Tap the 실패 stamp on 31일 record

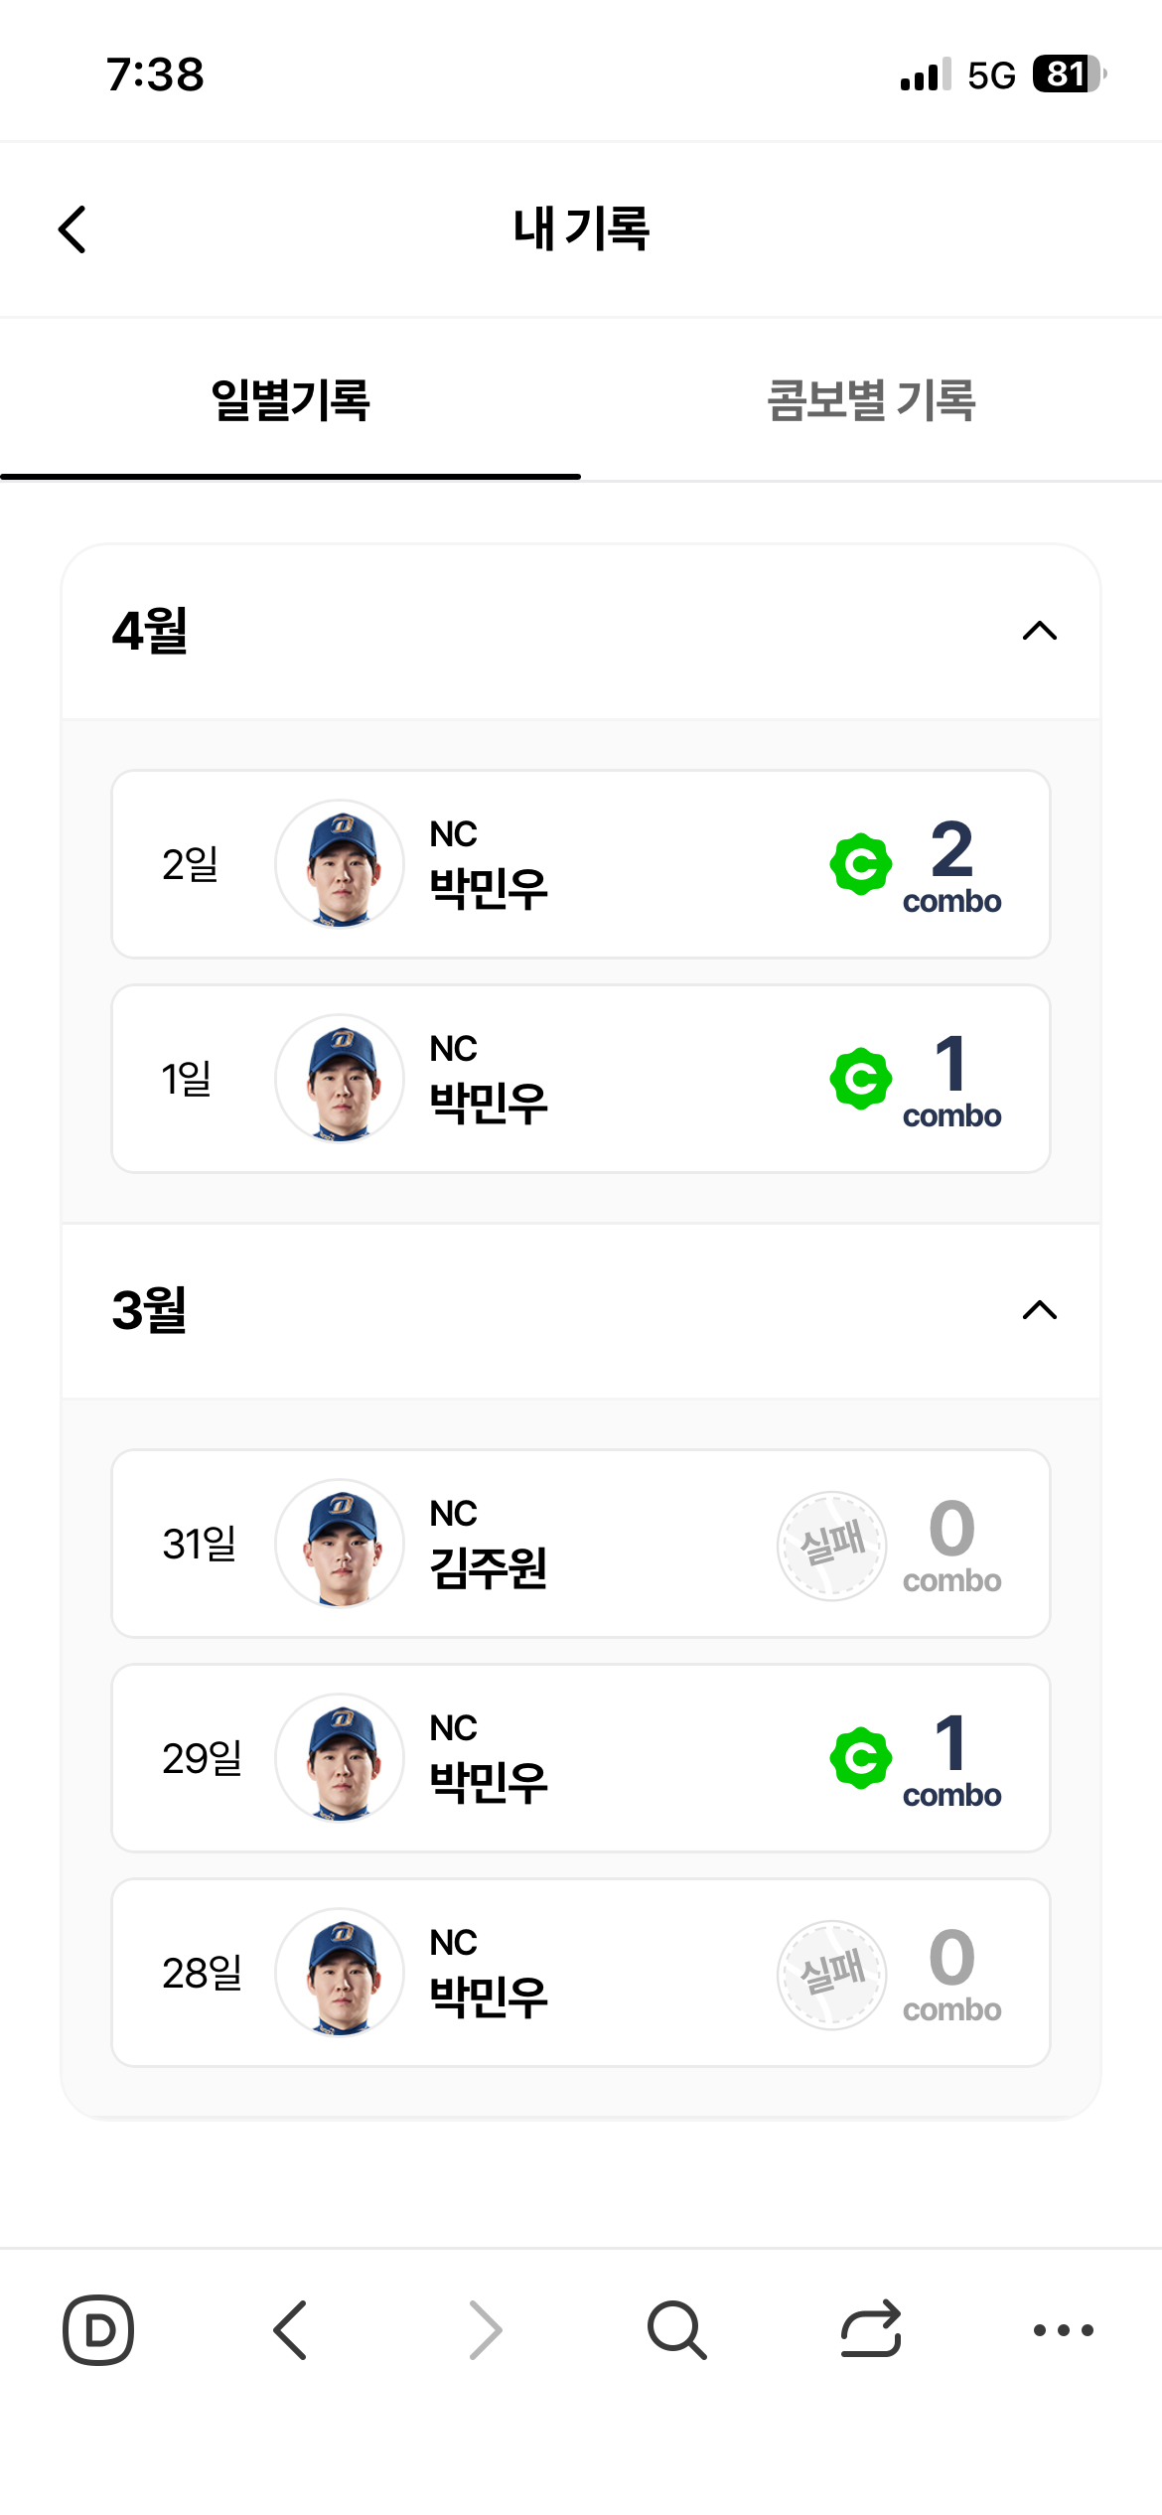point(832,1545)
